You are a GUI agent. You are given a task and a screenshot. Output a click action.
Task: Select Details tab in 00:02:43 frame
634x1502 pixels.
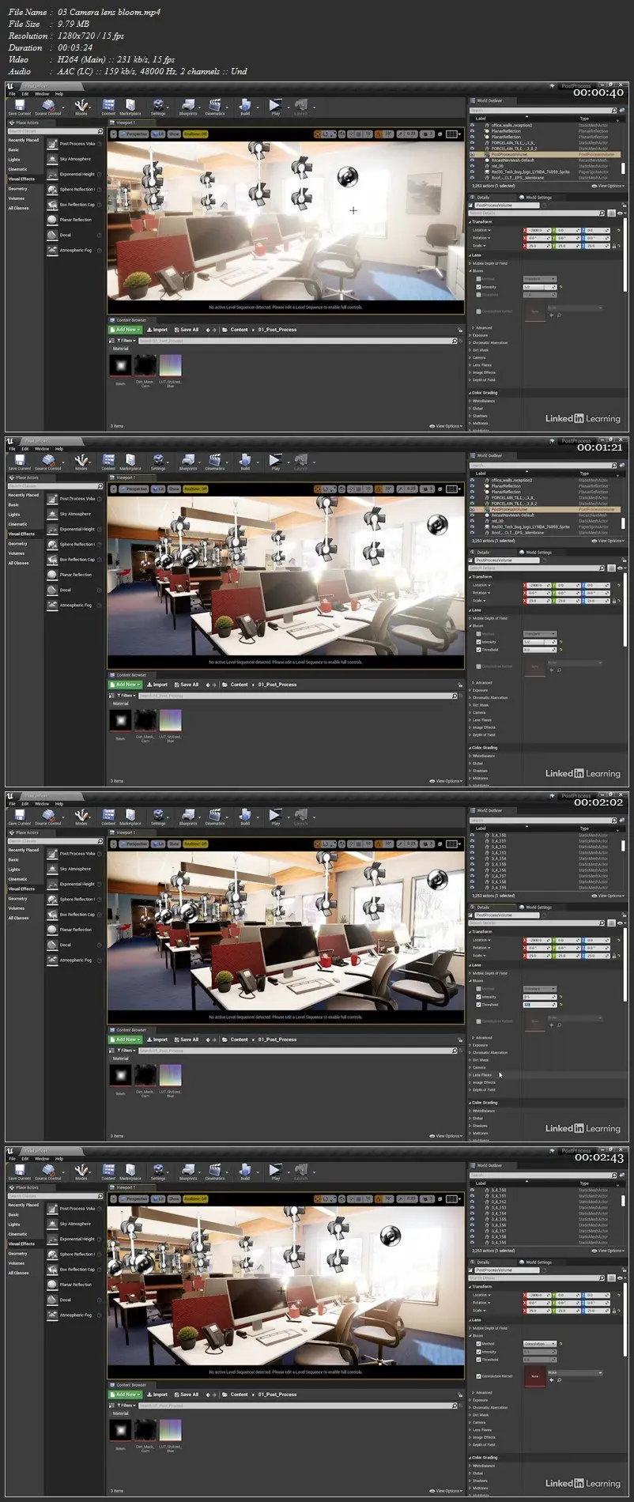[481, 1262]
